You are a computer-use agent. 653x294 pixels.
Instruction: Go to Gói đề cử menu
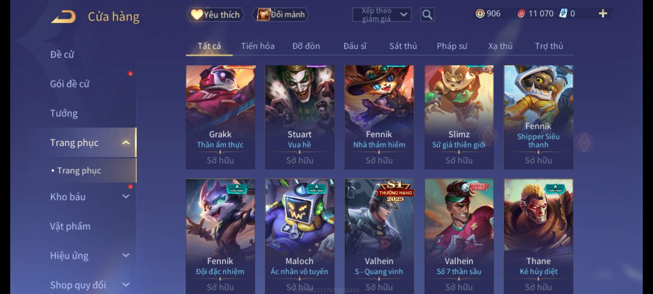(x=70, y=84)
